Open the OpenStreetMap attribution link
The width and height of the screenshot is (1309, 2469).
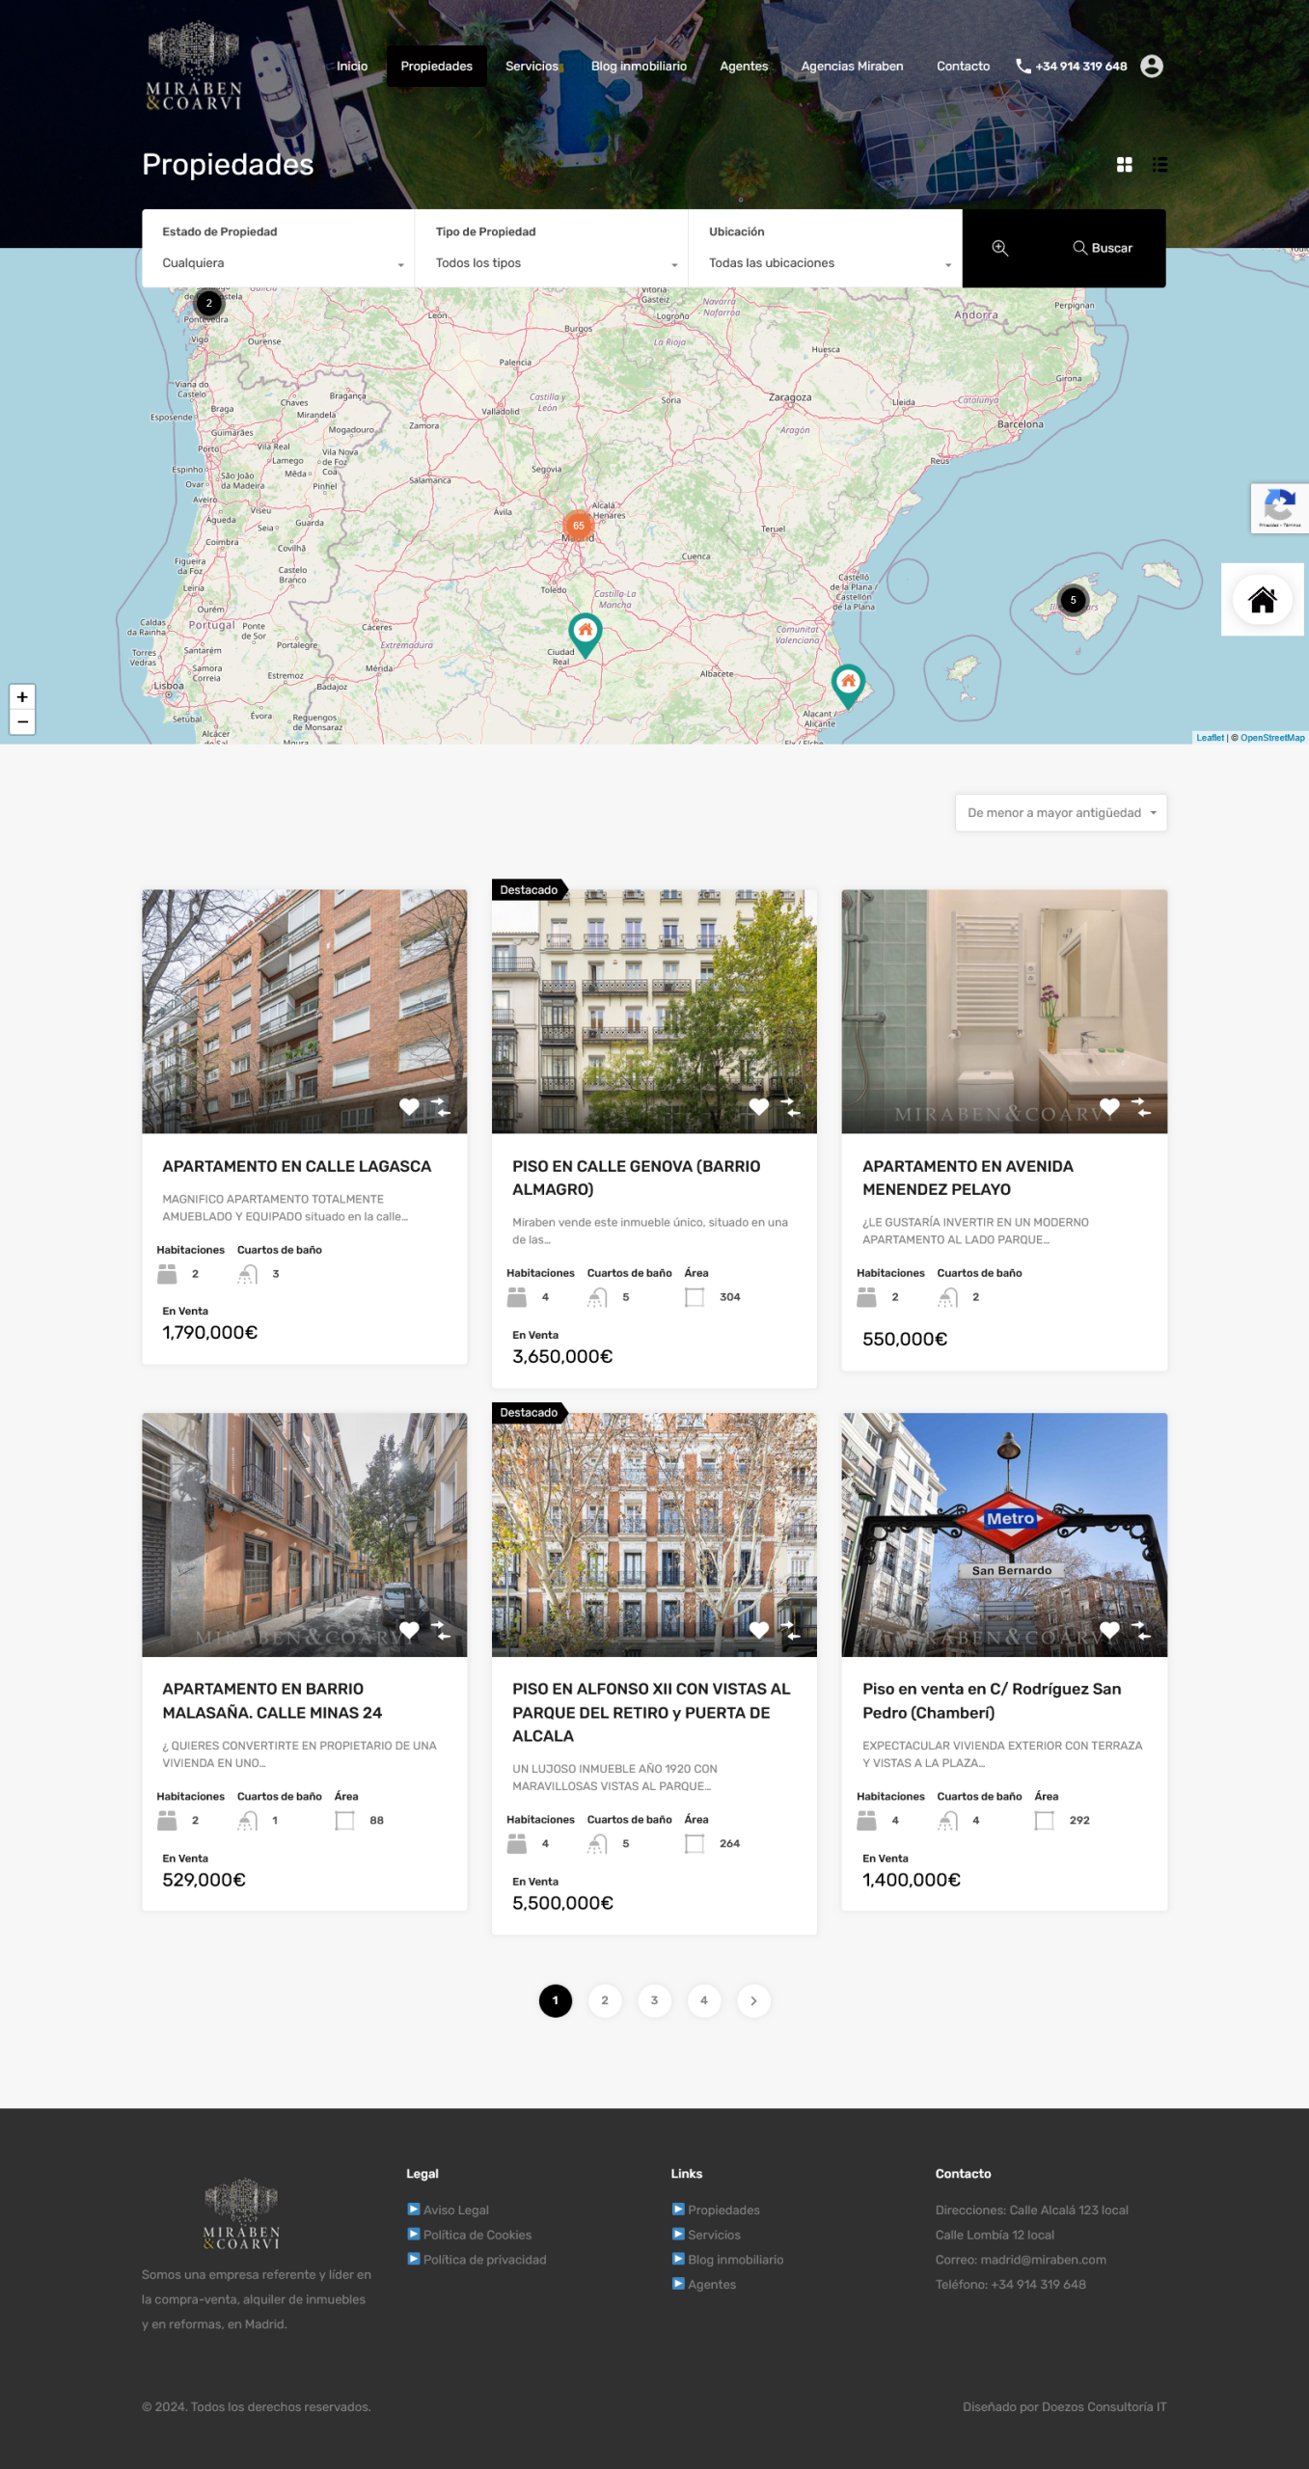point(1272,738)
